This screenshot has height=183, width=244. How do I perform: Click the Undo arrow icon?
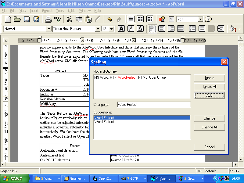point(109,19)
